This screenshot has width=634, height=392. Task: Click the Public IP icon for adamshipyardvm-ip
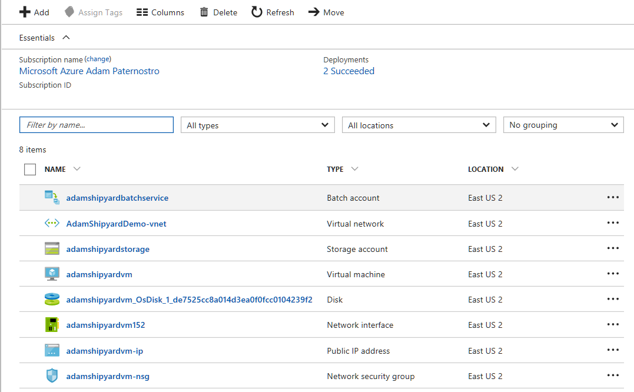click(52, 350)
